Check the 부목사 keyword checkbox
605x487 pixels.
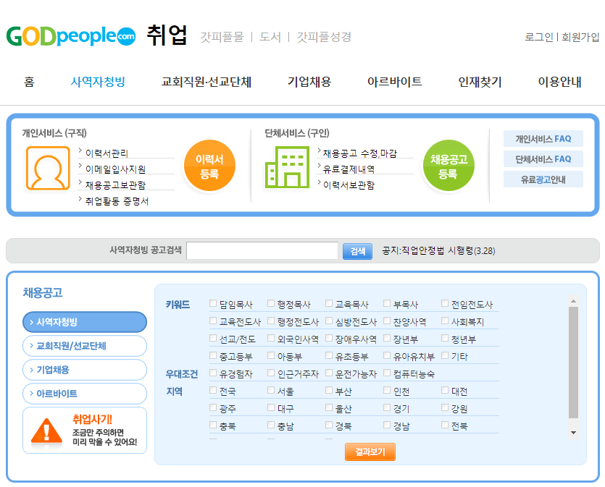click(387, 303)
